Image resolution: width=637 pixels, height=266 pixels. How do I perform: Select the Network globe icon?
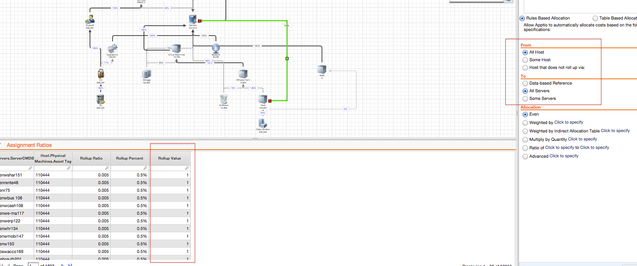[x=216, y=49]
